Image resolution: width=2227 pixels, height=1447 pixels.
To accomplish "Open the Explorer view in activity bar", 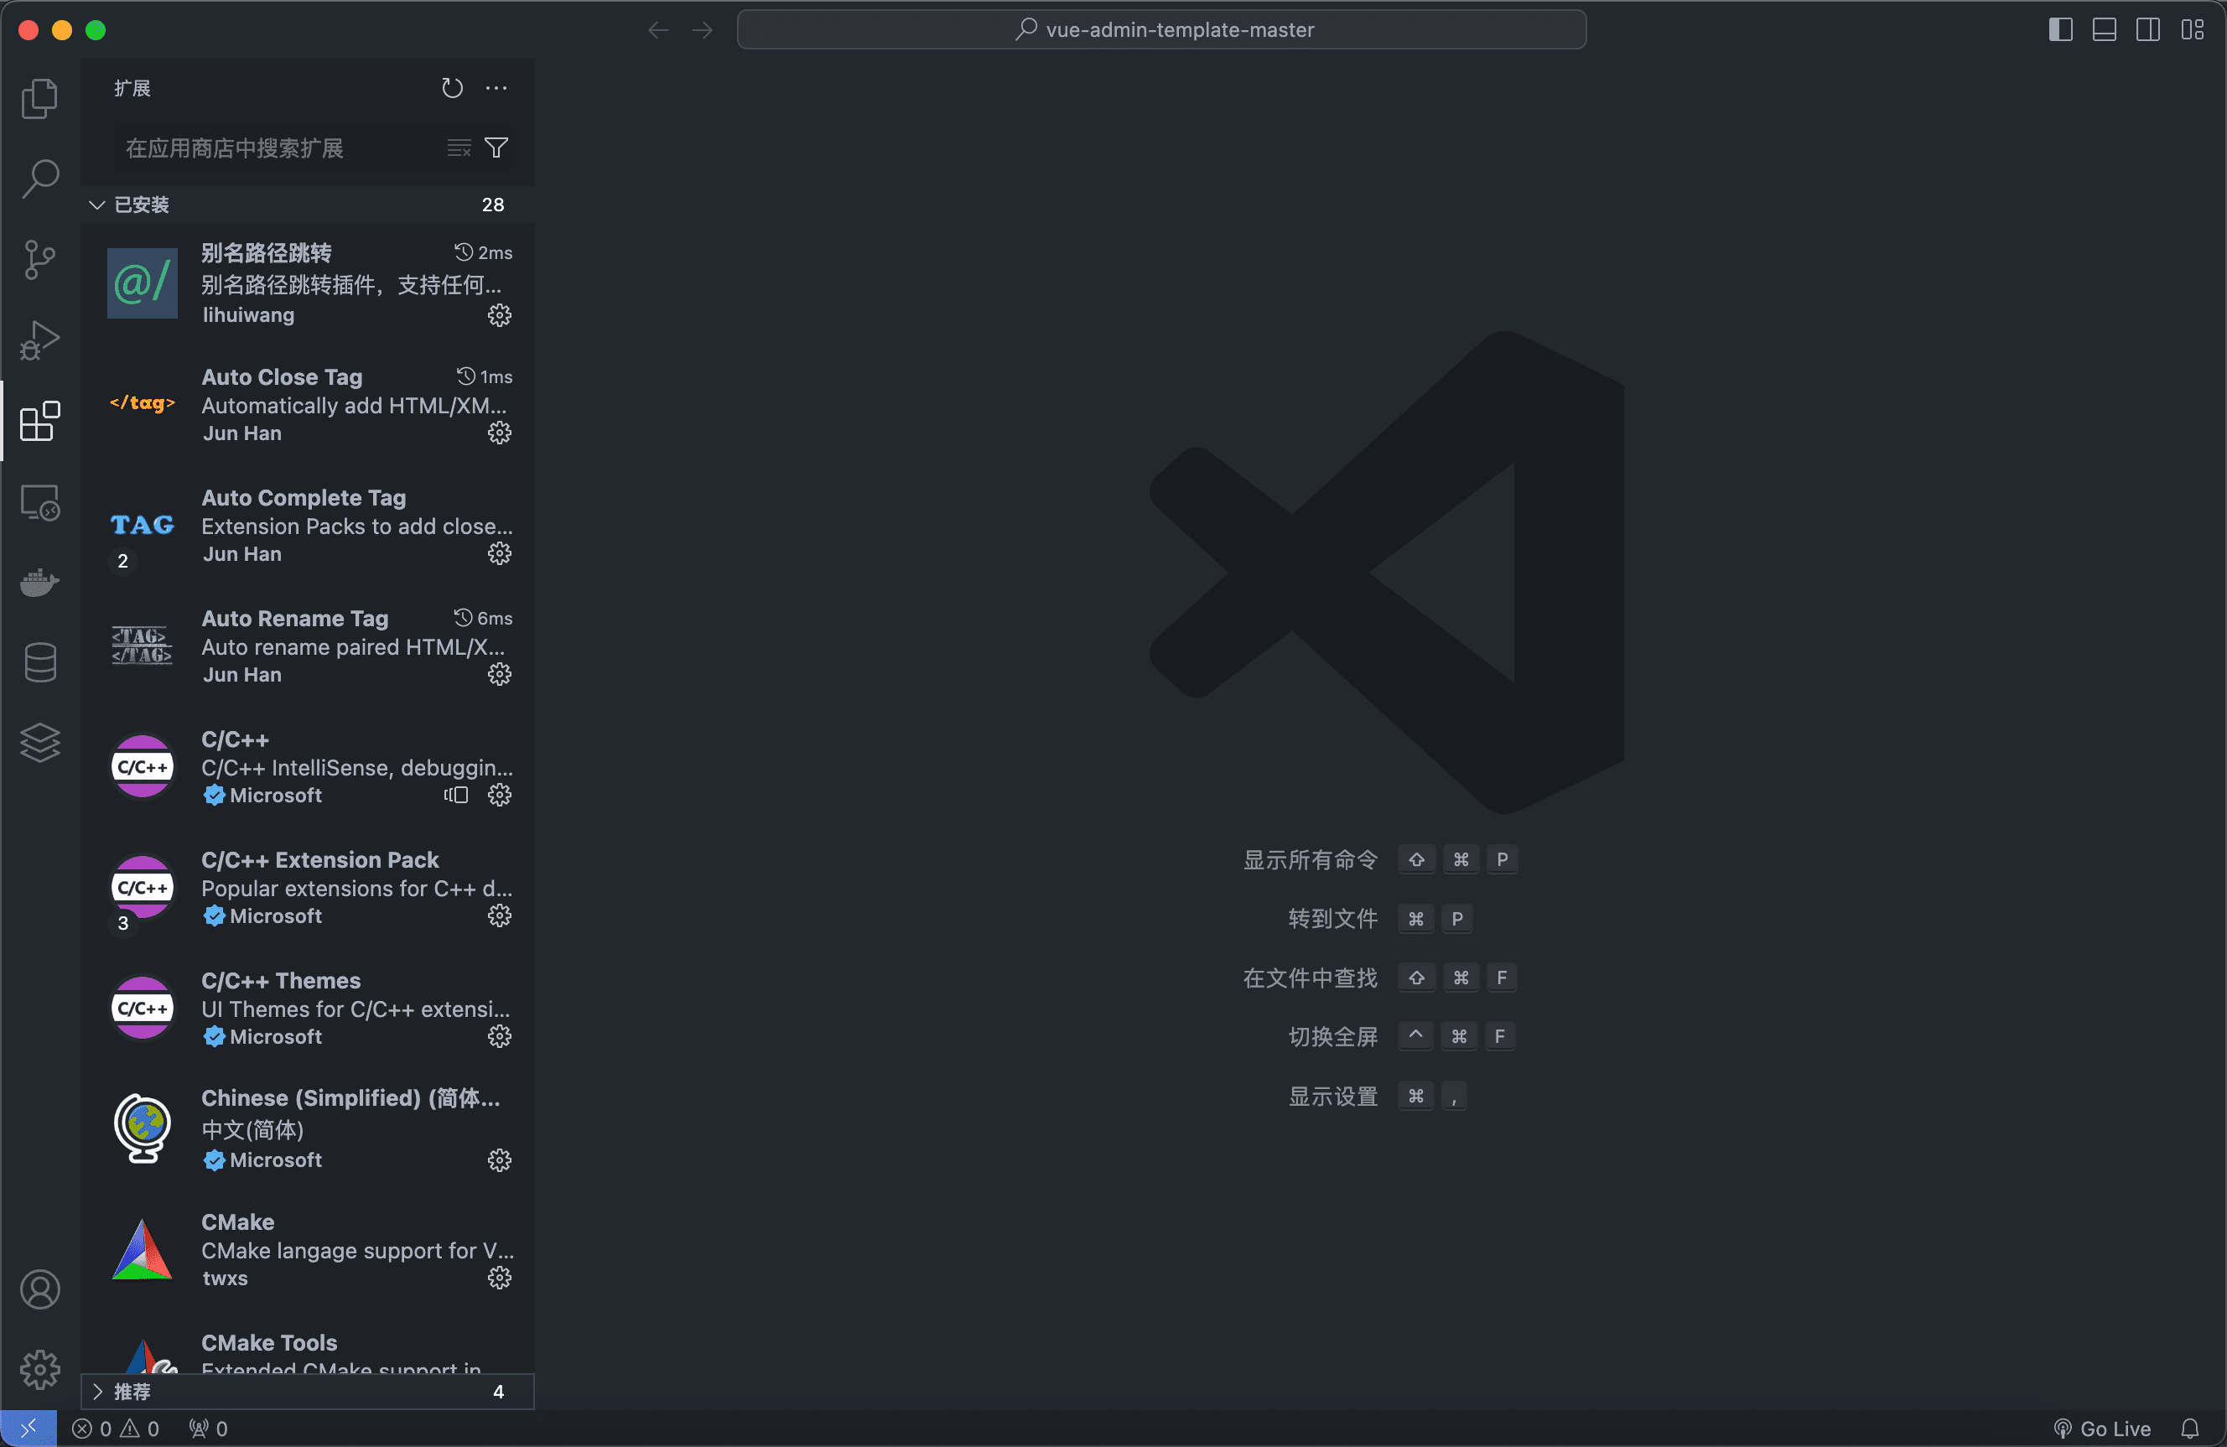I will click(x=39, y=98).
